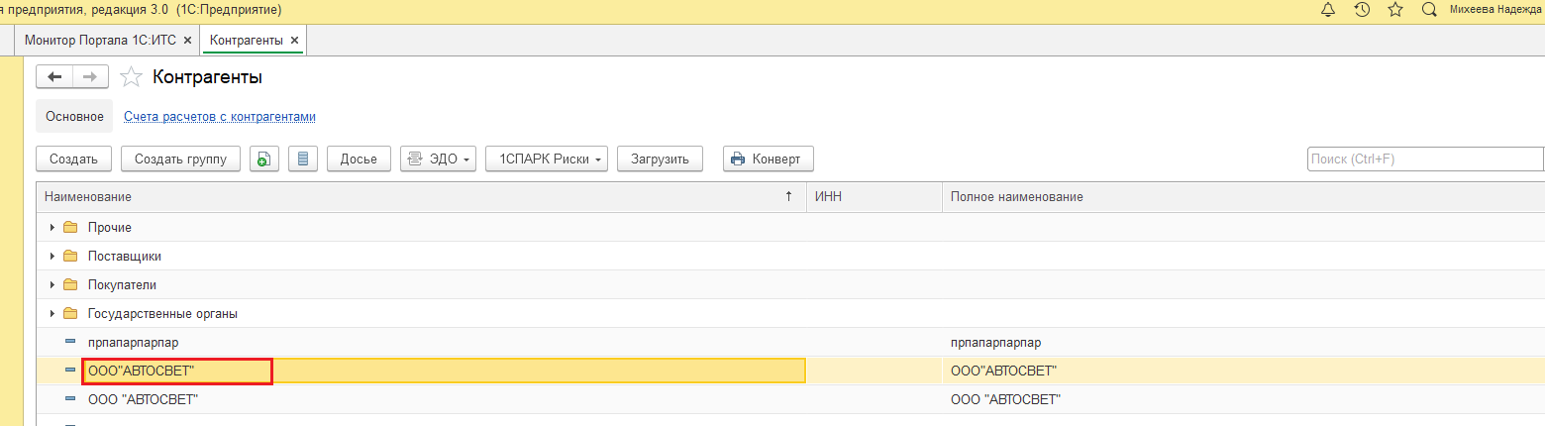Expand the Поставщики folder

(52, 257)
